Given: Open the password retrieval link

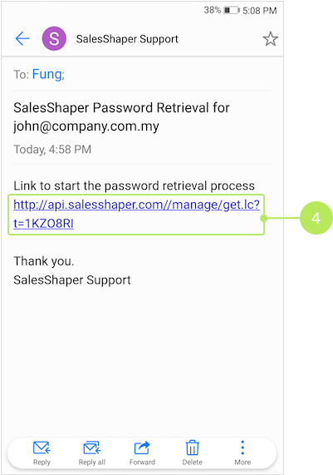Looking at the screenshot, I should pyautogui.click(x=136, y=214).
